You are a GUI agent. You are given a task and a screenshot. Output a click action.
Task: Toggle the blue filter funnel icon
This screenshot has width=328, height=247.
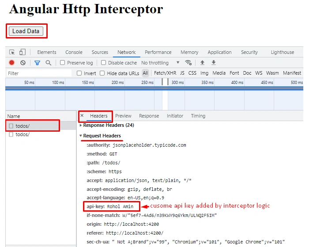click(x=37, y=63)
